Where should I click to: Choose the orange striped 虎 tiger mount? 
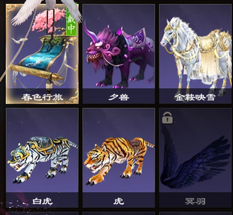coord(119,158)
